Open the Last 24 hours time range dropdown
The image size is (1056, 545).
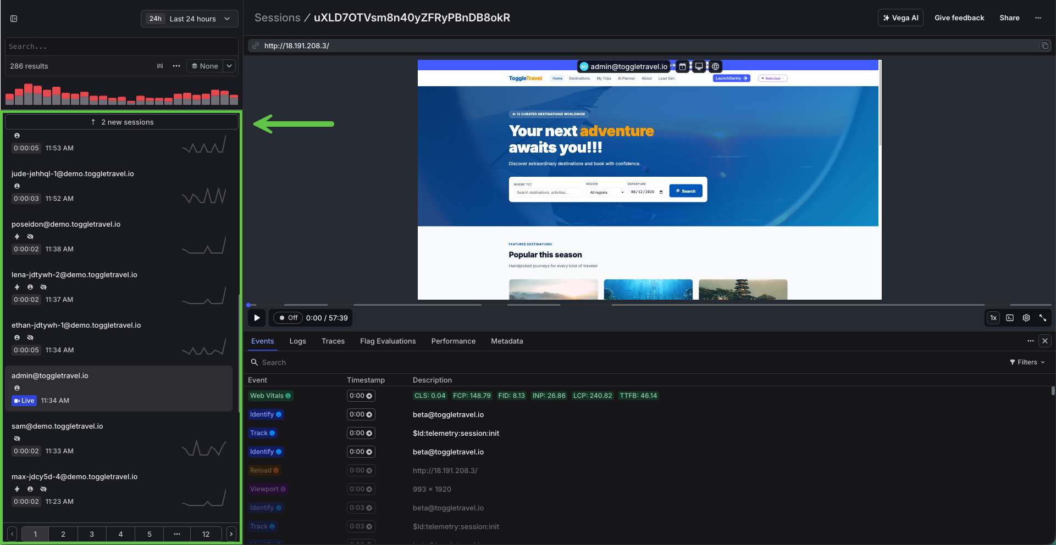[190, 19]
